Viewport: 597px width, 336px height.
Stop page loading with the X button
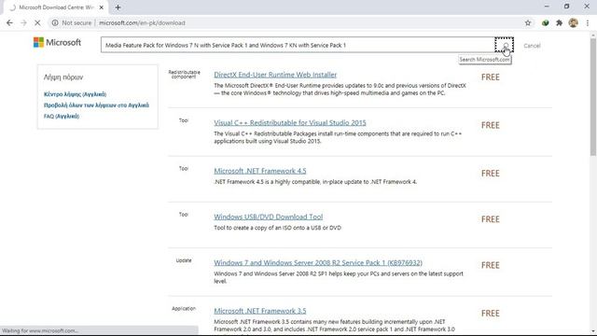coord(37,22)
